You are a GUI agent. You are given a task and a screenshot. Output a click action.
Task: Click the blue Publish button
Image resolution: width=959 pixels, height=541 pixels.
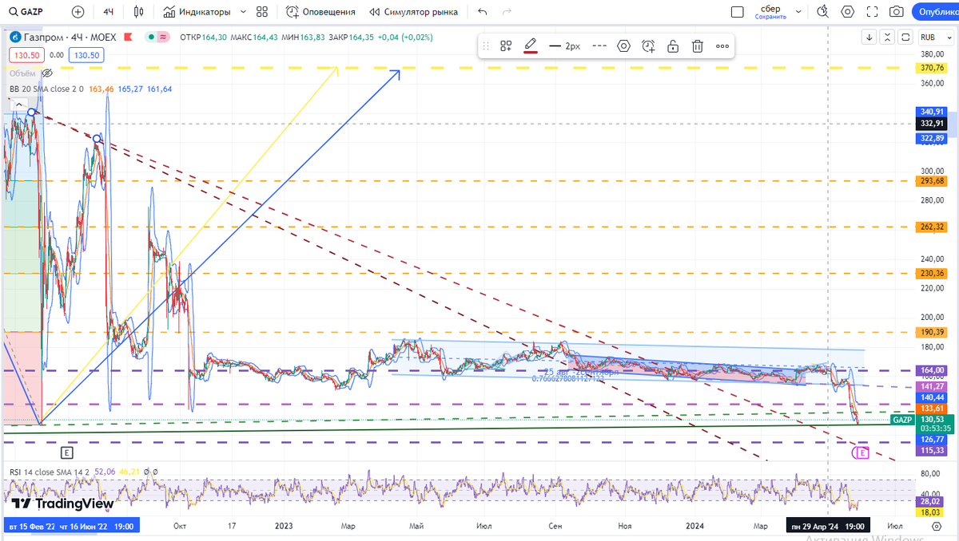937,12
